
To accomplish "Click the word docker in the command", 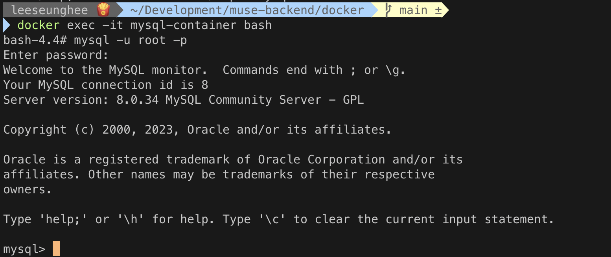I will click(39, 25).
